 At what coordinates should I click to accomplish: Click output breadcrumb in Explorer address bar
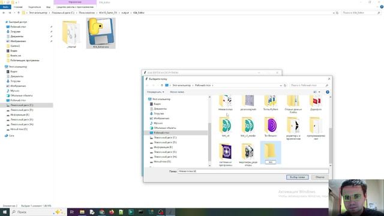coord(125,13)
